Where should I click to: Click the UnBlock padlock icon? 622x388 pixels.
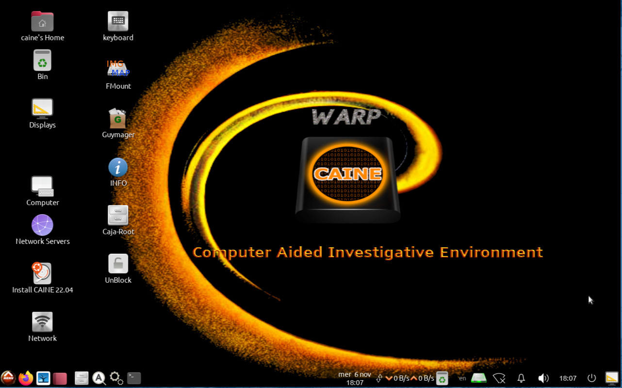coord(118,264)
